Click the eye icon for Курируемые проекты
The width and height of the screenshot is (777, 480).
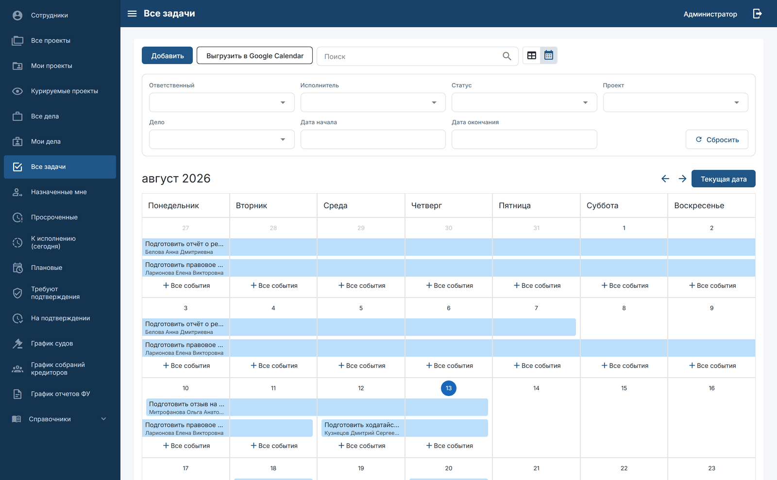coord(17,91)
